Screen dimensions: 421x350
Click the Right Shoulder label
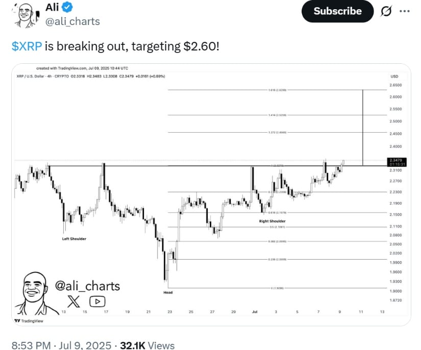(273, 221)
